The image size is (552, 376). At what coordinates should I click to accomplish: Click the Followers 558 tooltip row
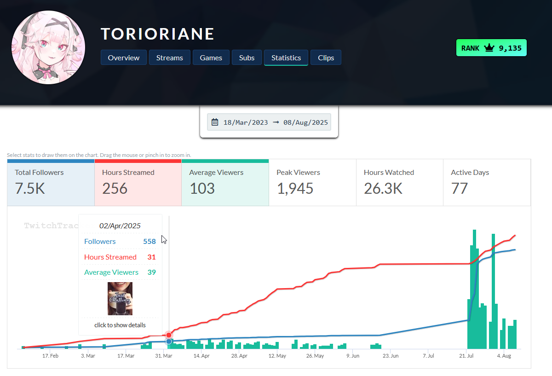tap(120, 241)
